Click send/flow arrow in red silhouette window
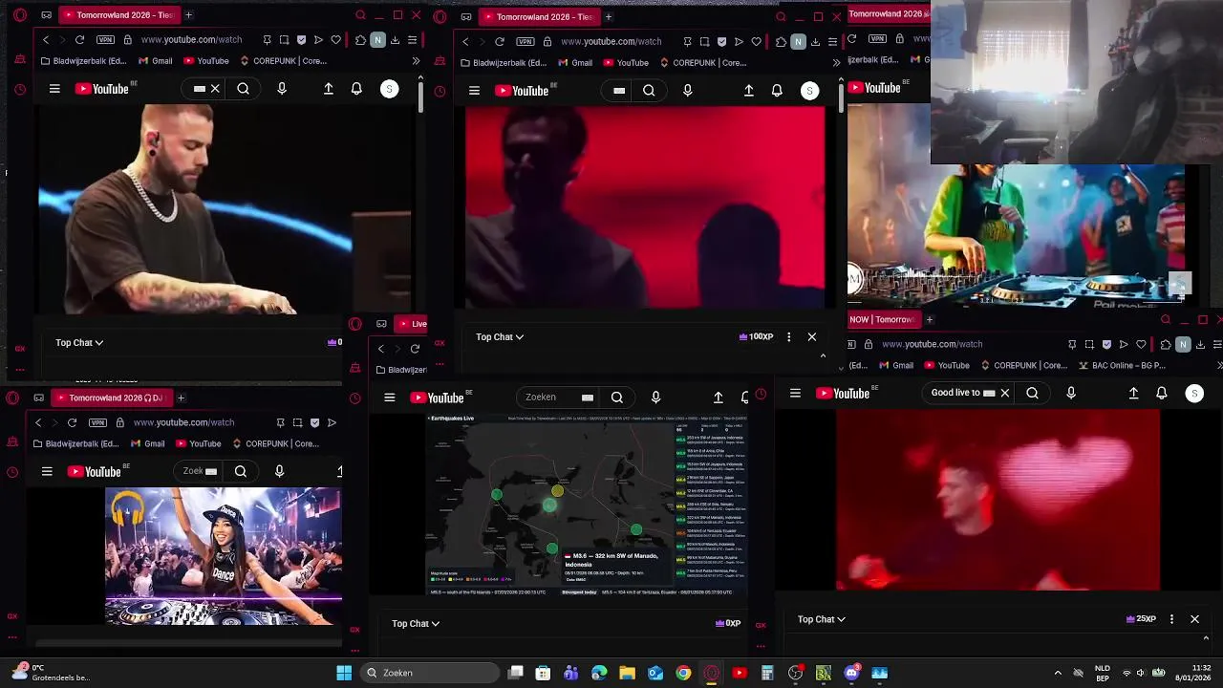The image size is (1223, 688). (x=739, y=42)
